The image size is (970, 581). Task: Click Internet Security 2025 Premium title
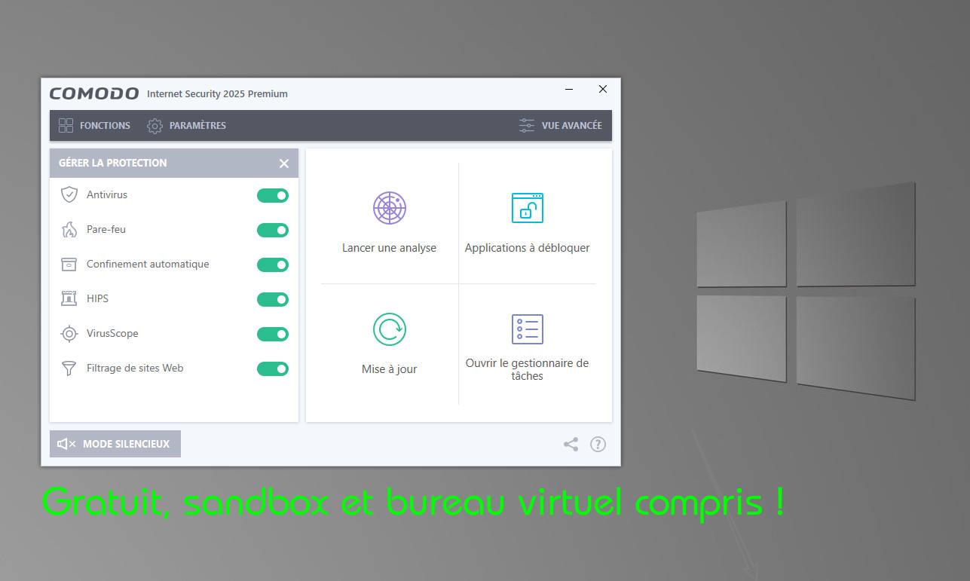pyautogui.click(x=217, y=94)
